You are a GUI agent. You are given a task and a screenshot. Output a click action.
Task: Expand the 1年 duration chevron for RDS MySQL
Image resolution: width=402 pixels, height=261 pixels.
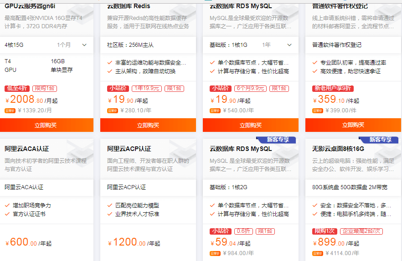point(289,45)
